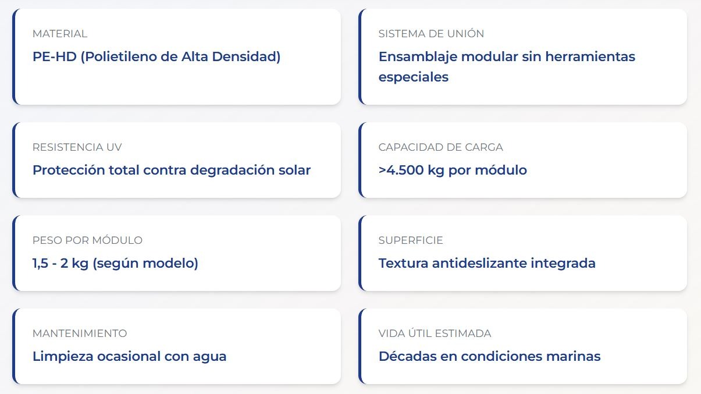Viewport: 701px width, 394px height.
Task: Click the CAPACIDAD DE CARGA label
Action: 440,147
